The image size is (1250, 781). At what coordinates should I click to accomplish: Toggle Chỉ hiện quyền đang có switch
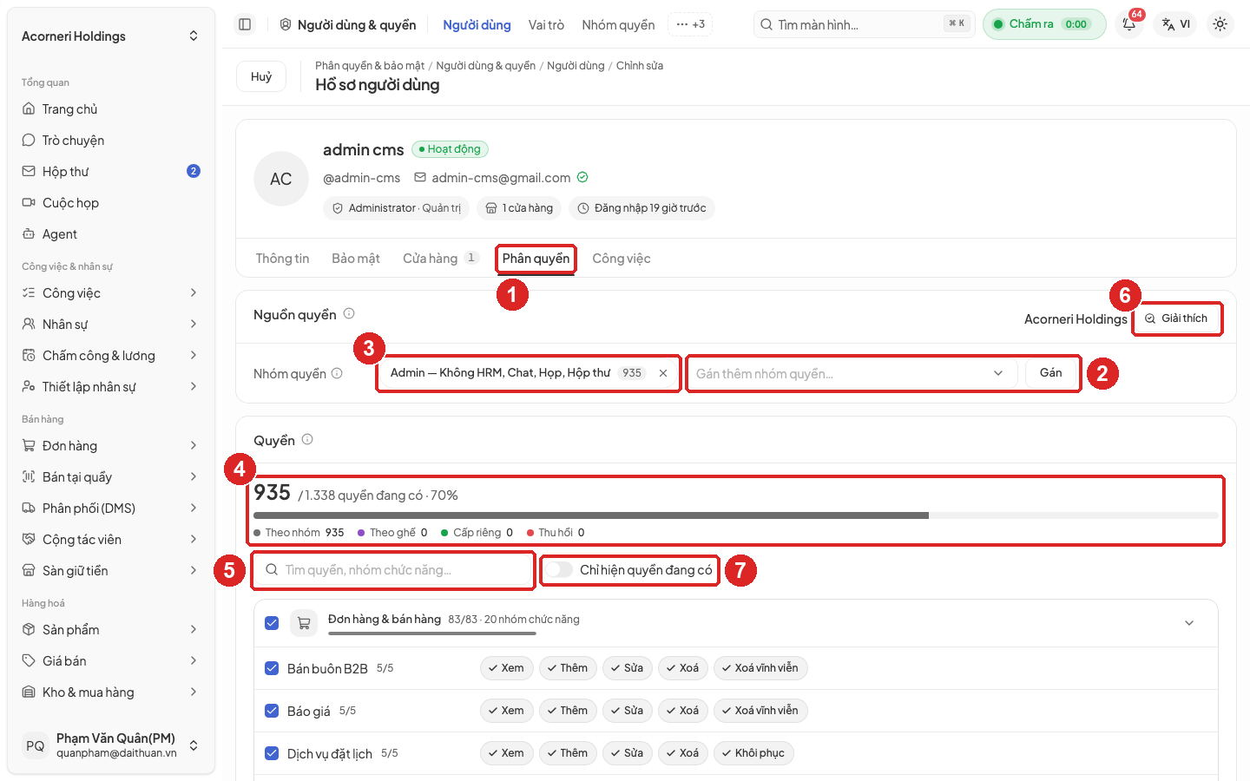[560, 570]
